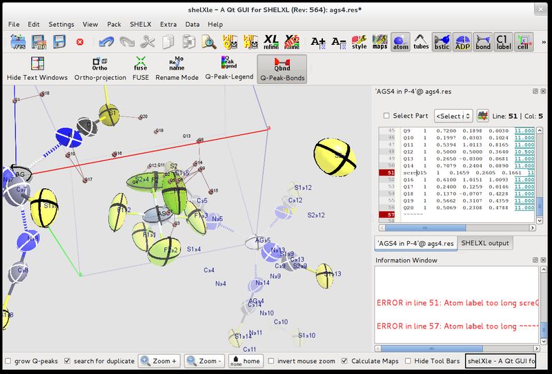Click the editor scrollbar down arrow
Image resolution: width=552 pixels, height=374 pixels.
pyautogui.click(x=540, y=220)
